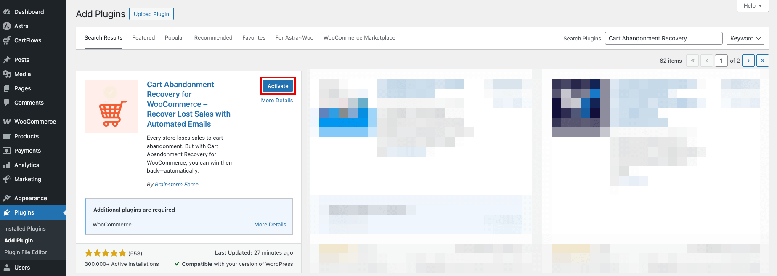
Task: Click the current page number field
Action: (x=721, y=61)
